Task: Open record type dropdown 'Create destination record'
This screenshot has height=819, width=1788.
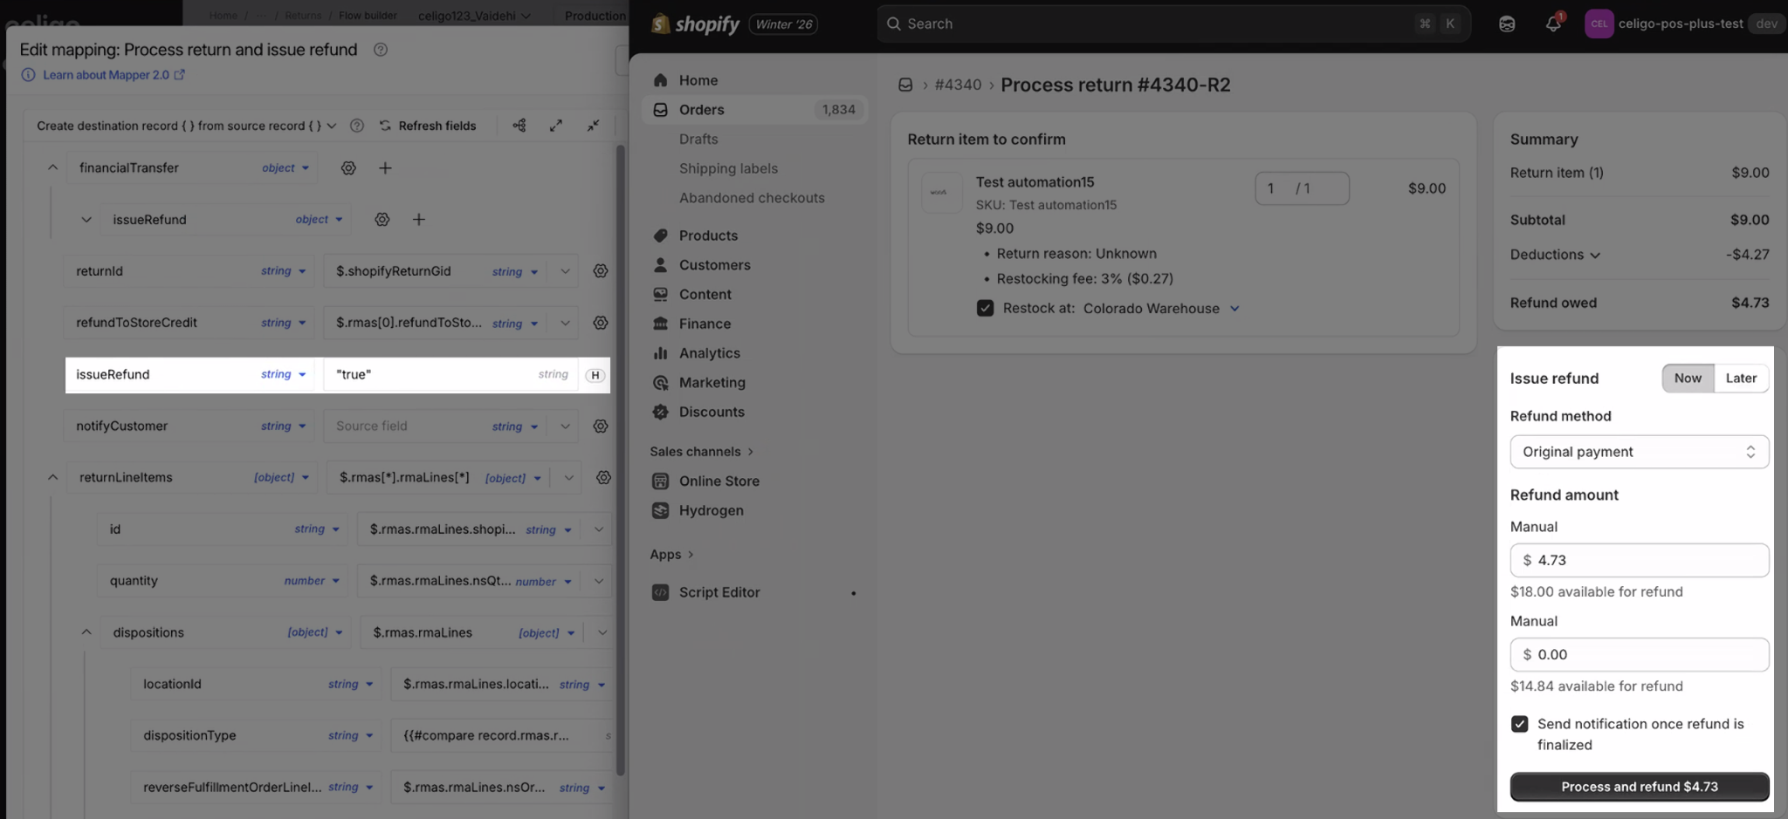Action: point(186,126)
